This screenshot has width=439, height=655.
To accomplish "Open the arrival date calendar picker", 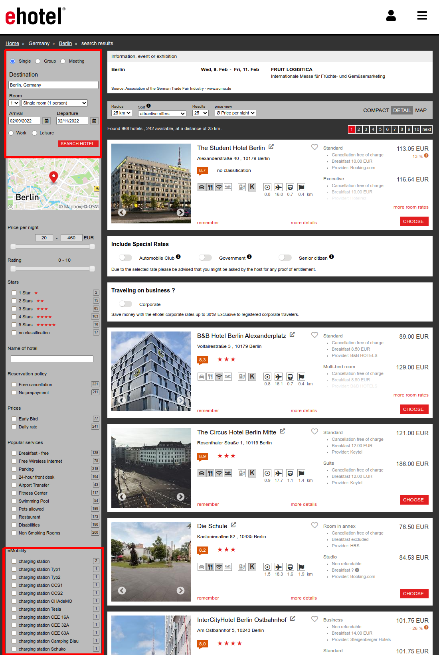I will pos(47,121).
